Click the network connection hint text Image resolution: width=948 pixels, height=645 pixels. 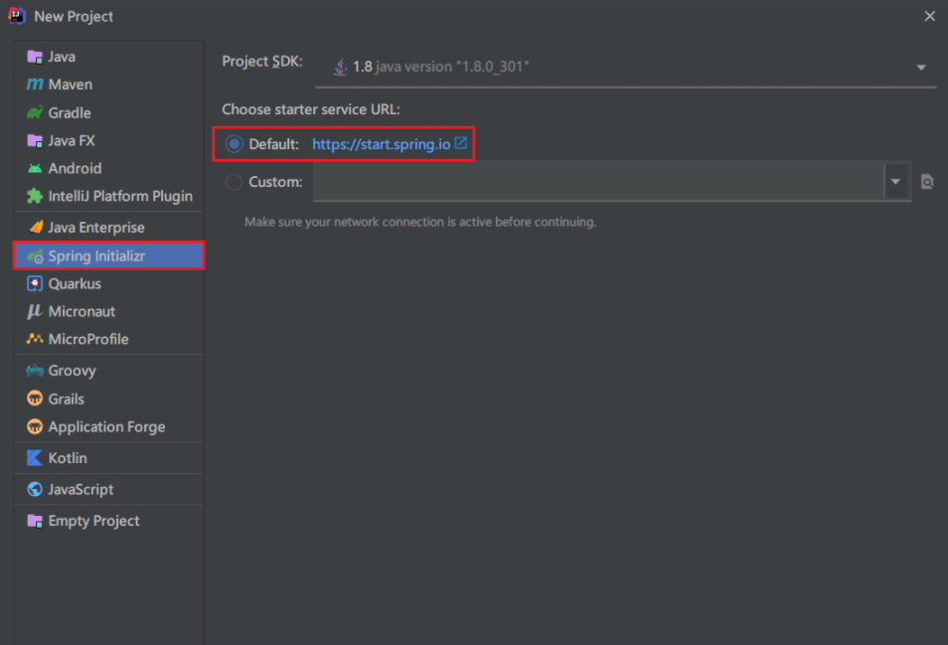(x=420, y=222)
